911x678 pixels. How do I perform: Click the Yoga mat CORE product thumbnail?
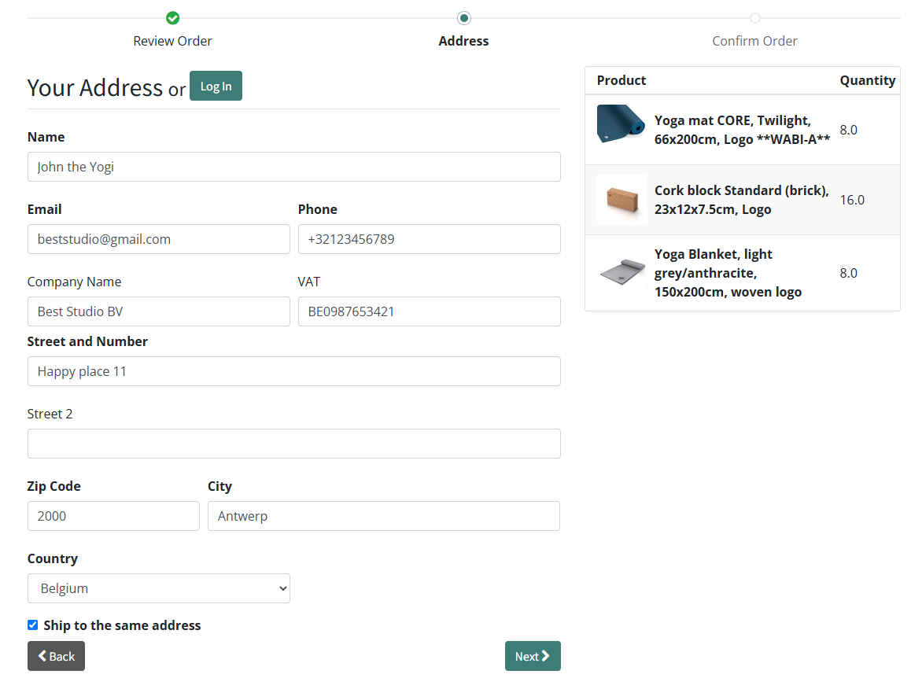621,124
